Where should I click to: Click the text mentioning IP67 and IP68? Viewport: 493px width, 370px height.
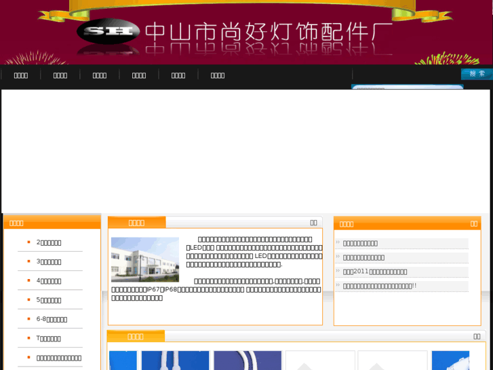pyautogui.click(x=216, y=289)
